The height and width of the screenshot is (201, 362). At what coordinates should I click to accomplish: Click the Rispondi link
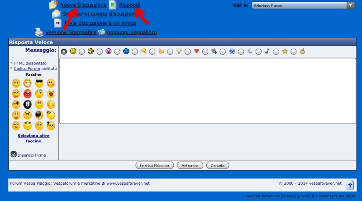point(129,5)
